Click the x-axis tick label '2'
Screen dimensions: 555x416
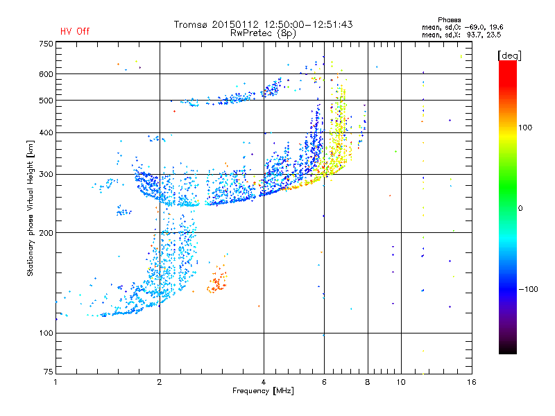[160, 382]
